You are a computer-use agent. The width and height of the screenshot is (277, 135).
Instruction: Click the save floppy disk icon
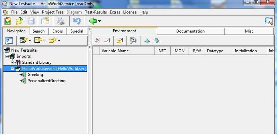(x=31, y=21)
